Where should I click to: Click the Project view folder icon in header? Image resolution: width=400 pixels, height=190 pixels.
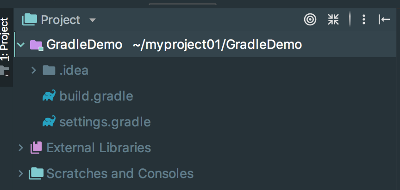point(30,19)
